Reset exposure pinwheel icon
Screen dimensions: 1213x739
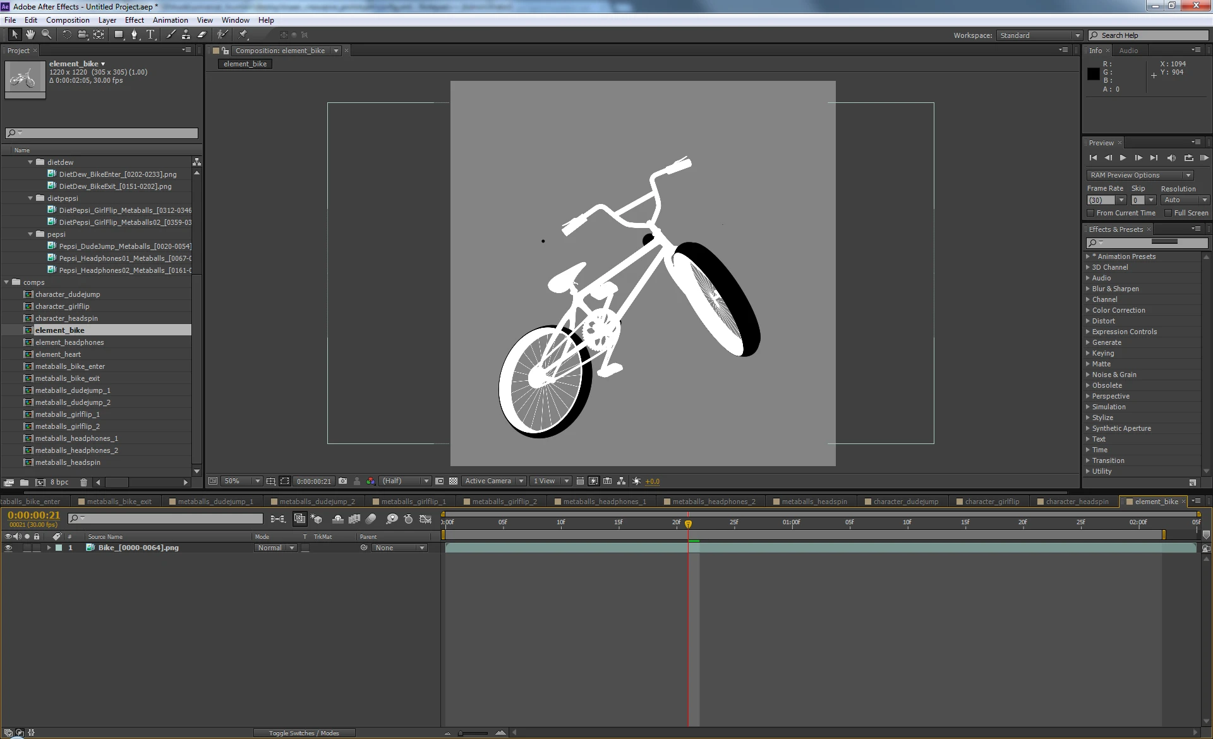[x=636, y=481]
